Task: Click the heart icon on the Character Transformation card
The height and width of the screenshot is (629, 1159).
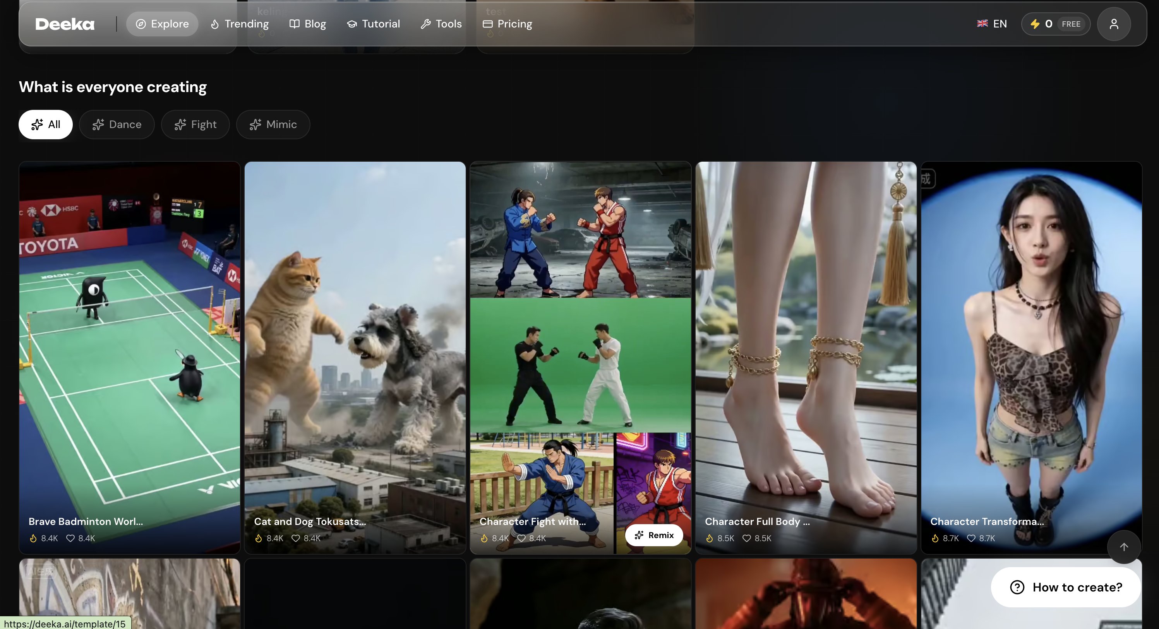Action: (x=971, y=538)
